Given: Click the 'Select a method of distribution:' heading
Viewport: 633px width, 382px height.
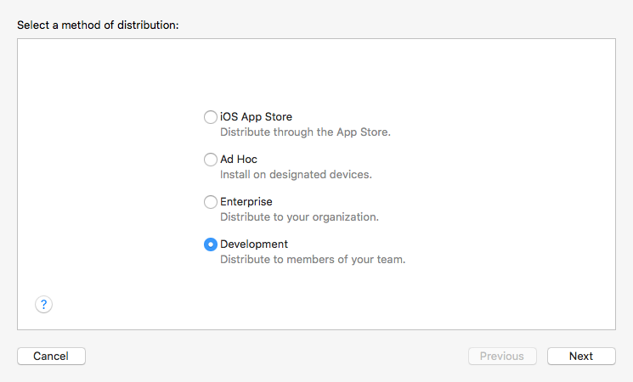Looking at the screenshot, I should [x=98, y=25].
